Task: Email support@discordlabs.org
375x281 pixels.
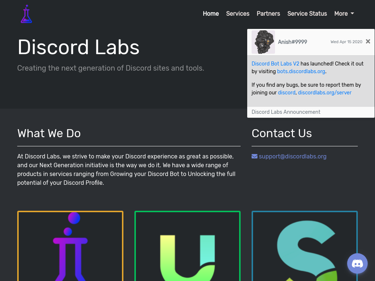Action: 293,156
